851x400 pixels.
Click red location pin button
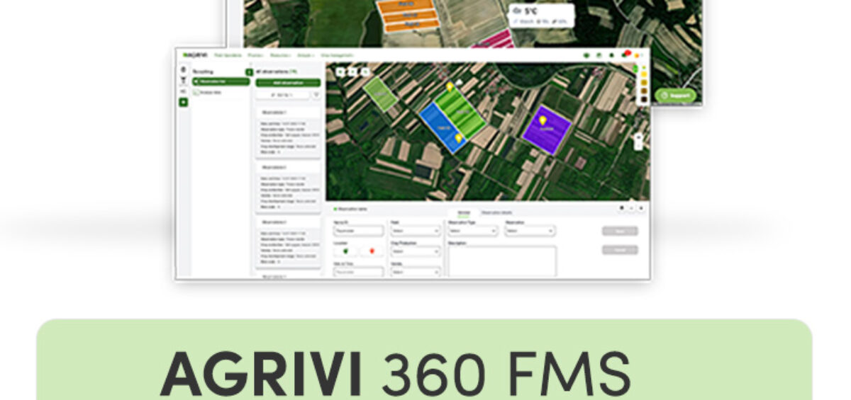[x=371, y=251]
